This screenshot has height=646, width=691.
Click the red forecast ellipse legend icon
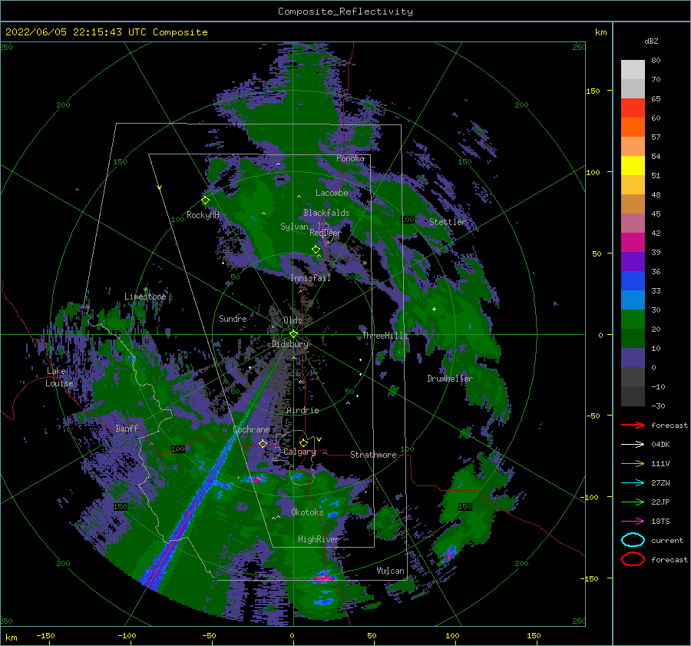pos(633,559)
